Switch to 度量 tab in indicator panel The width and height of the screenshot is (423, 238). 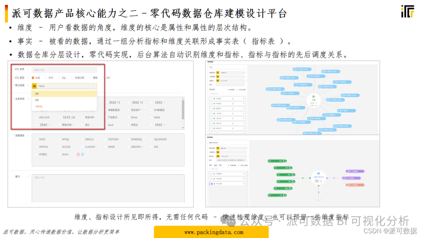point(215,165)
